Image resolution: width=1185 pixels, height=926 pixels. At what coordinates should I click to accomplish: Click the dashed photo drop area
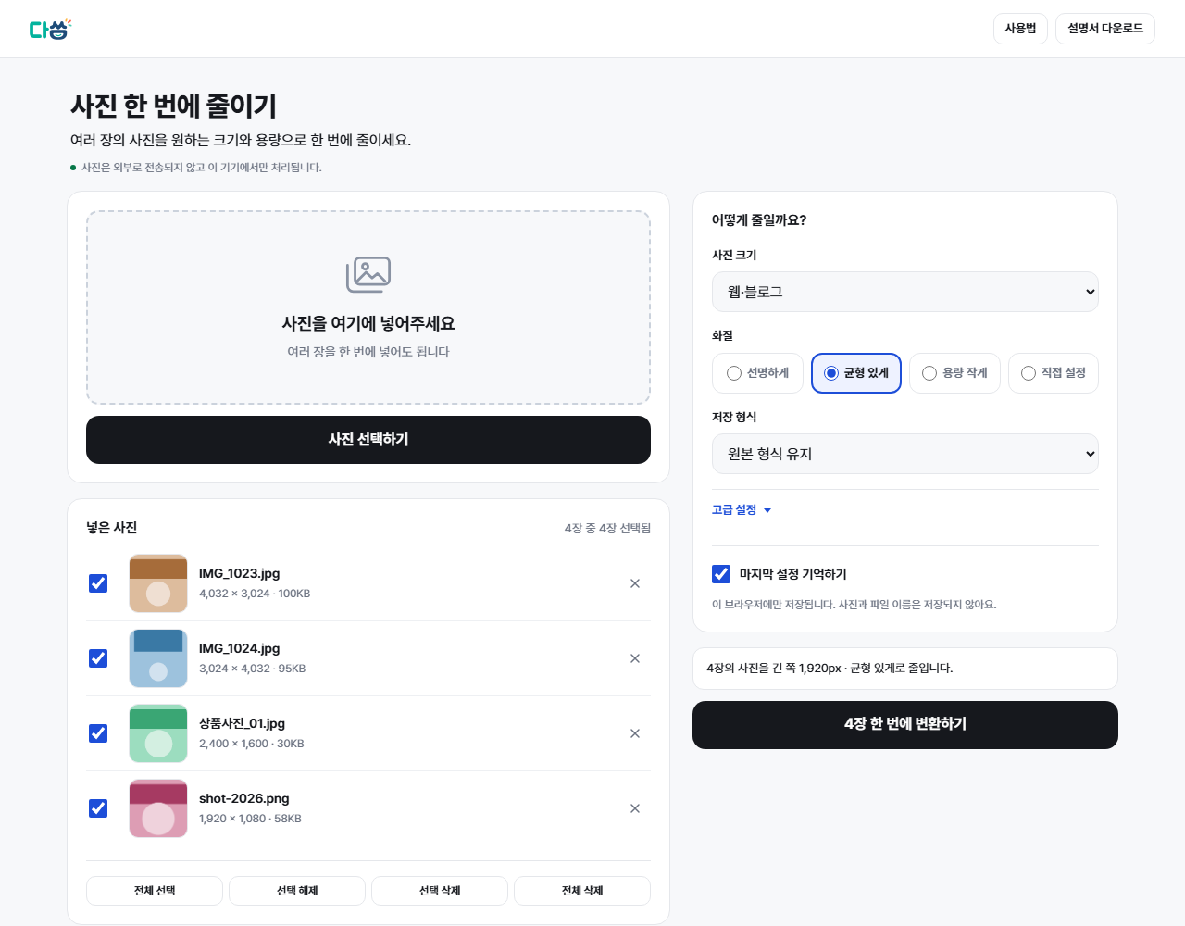click(368, 307)
